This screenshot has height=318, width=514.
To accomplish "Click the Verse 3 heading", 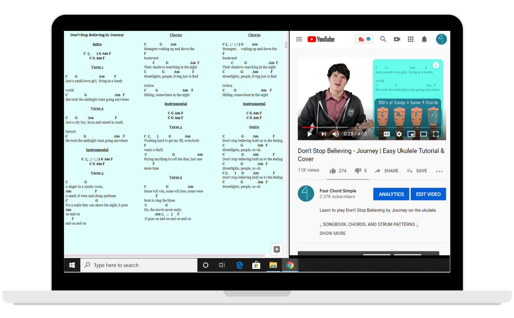I will (x=97, y=173).
